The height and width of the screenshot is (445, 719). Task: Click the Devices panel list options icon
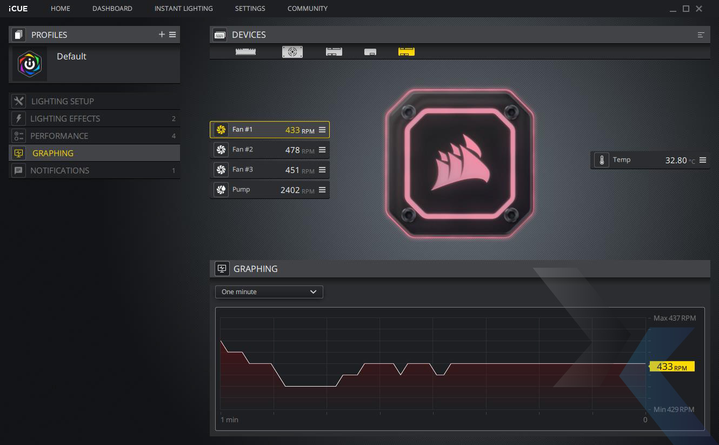[701, 35]
